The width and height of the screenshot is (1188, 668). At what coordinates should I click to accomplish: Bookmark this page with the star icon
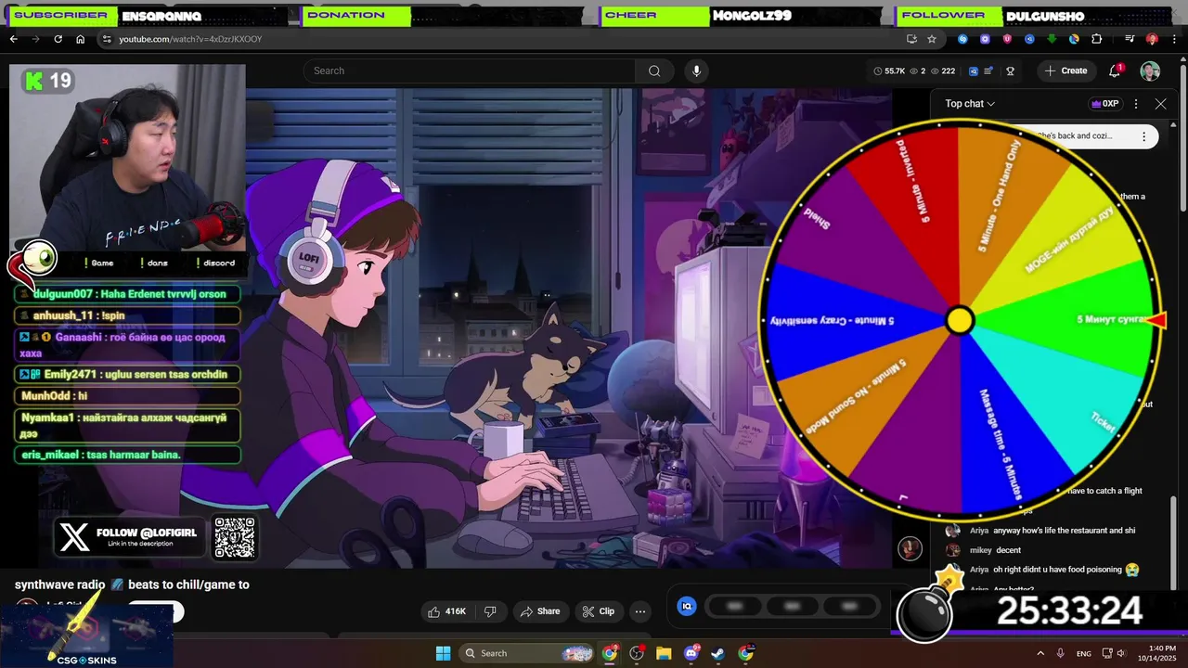point(932,39)
